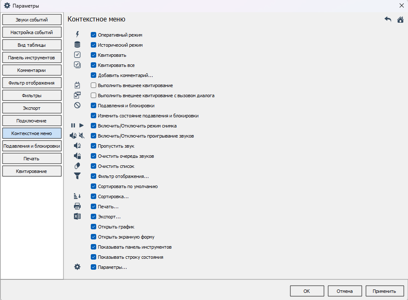Click the Отмена button
The image size is (408, 300).
(x=345, y=291)
